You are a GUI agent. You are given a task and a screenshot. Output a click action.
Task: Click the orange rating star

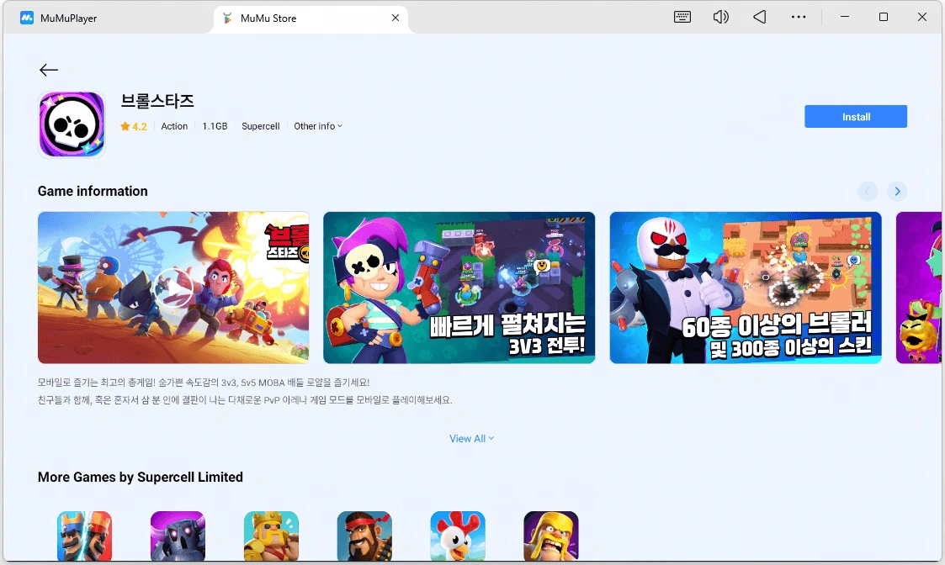click(x=125, y=126)
